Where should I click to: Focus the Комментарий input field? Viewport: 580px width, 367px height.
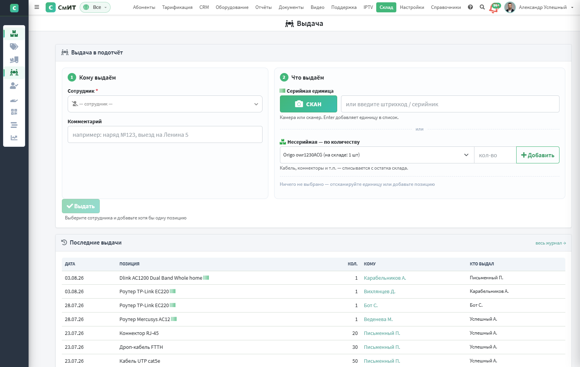[165, 134]
